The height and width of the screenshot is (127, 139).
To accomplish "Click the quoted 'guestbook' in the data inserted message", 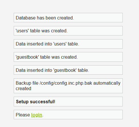I will (x=65, y=70).
